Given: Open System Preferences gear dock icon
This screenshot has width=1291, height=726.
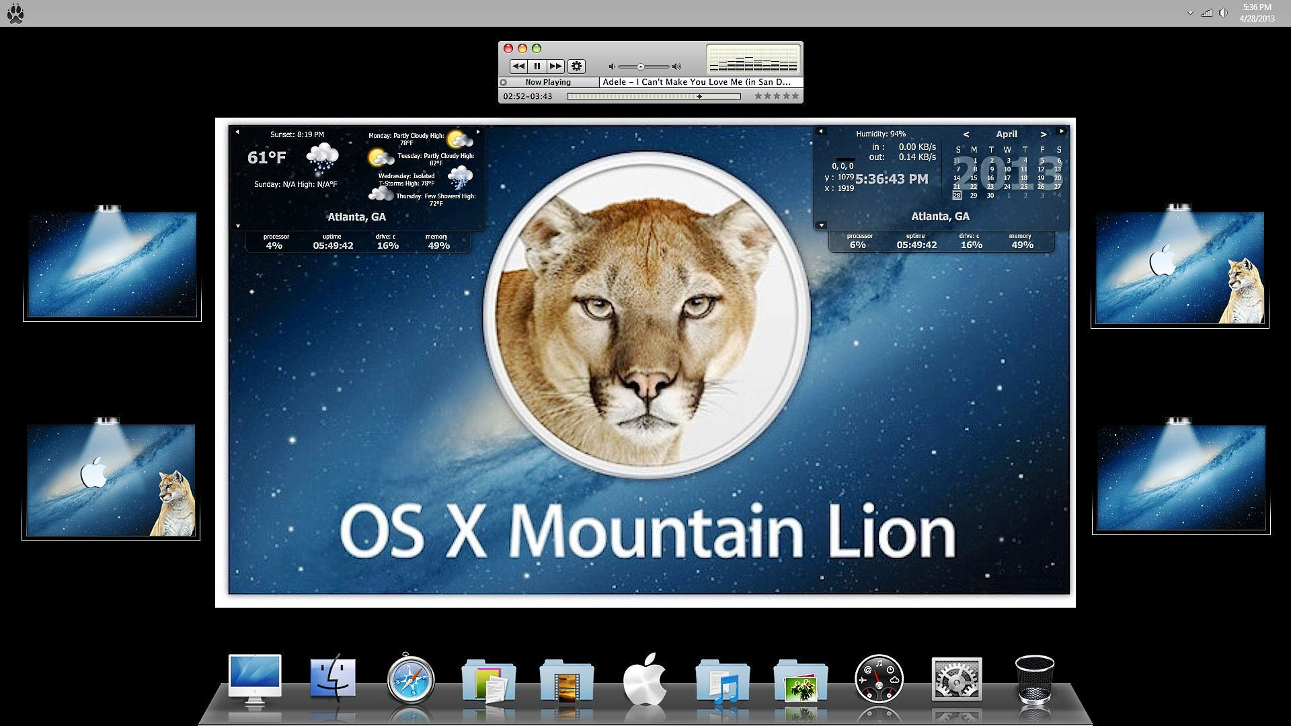Looking at the screenshot, I should (957, 680).
